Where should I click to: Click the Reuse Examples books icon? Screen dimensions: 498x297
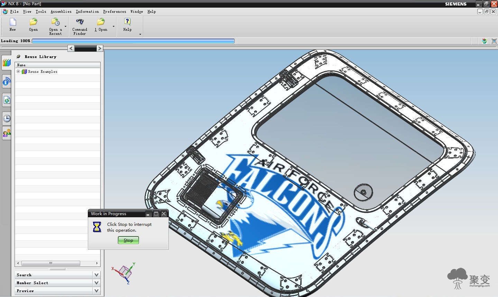[24, 71]
